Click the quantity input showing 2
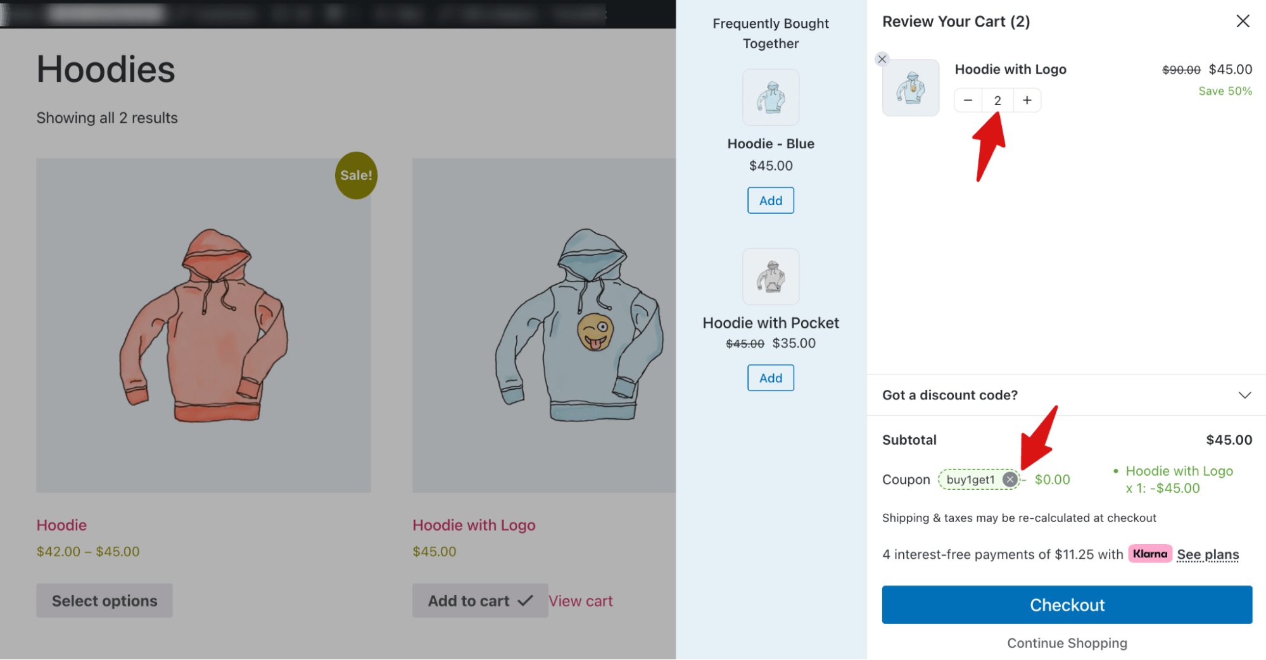 click(x=997, y=100)
